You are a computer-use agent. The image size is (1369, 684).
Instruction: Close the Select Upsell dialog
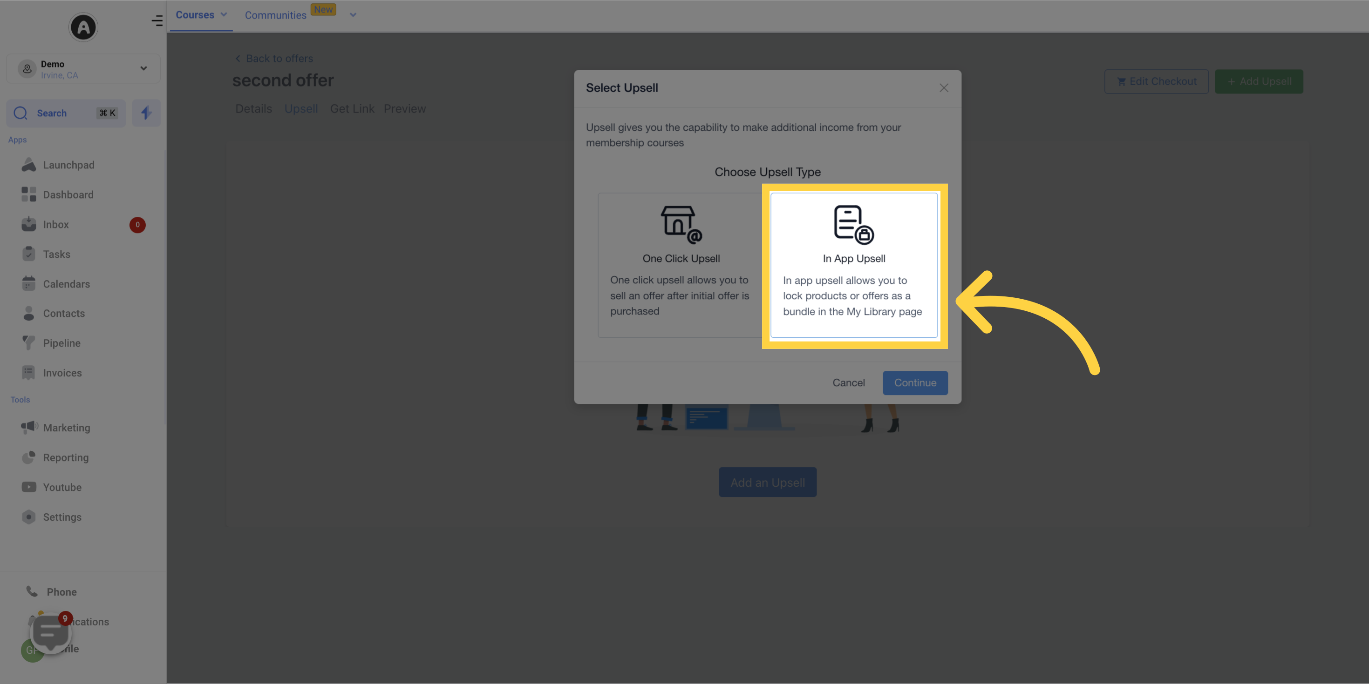(x=943, y=88)
